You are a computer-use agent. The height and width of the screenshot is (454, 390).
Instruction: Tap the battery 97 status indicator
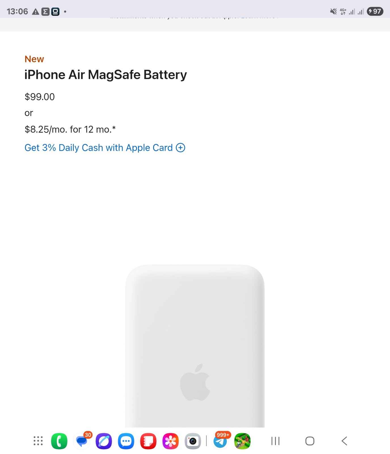[375, 11]
